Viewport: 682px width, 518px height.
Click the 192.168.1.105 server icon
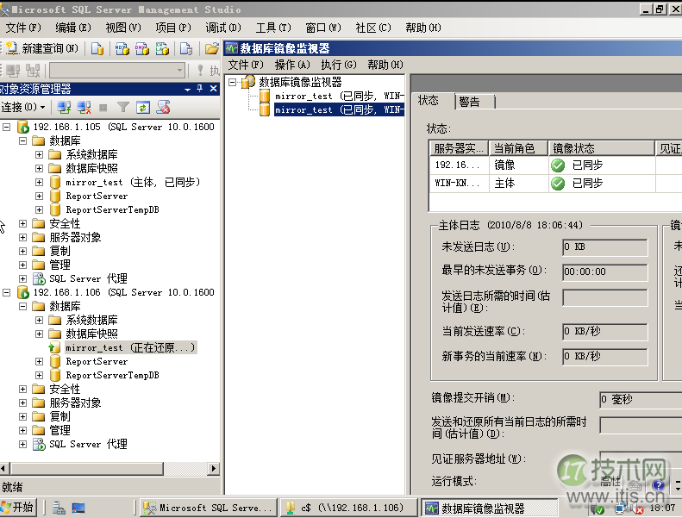[22, 127]
